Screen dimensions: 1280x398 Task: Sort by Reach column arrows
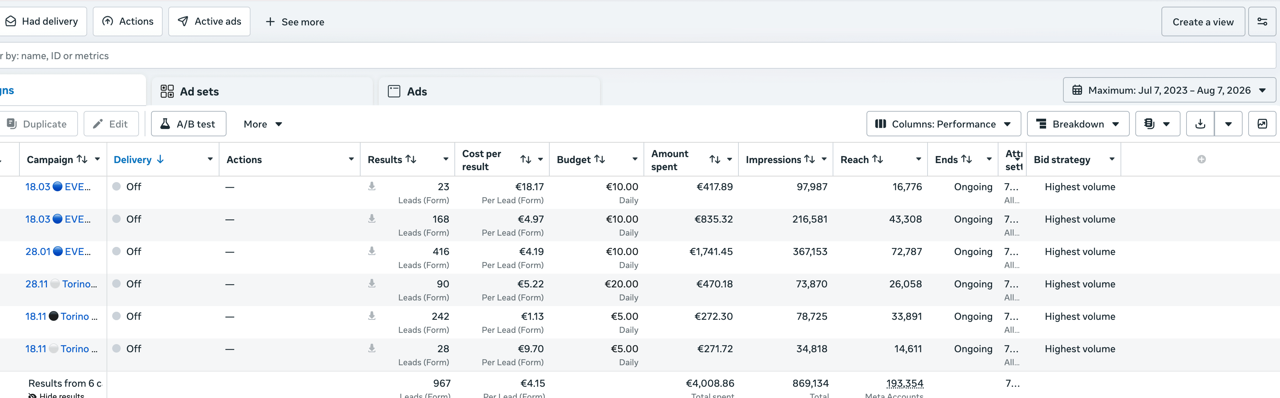click(877, 159)
